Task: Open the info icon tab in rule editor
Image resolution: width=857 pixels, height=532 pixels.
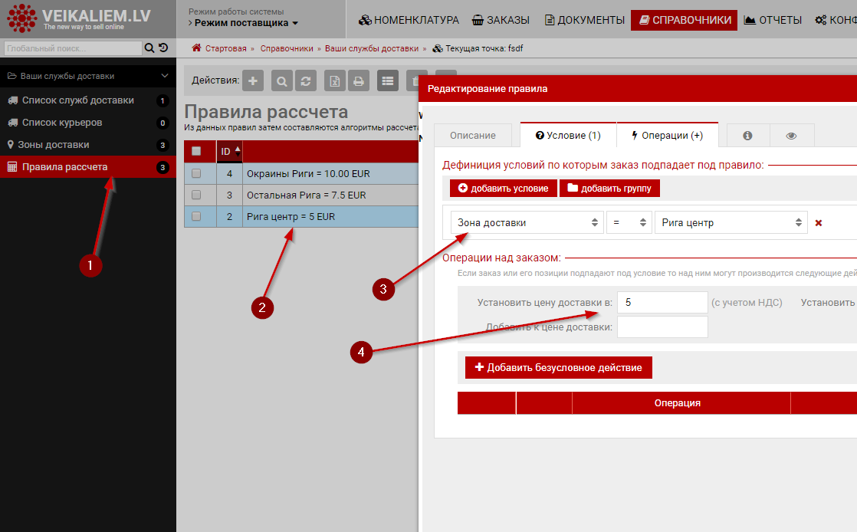Action: (x=747, y=136)
